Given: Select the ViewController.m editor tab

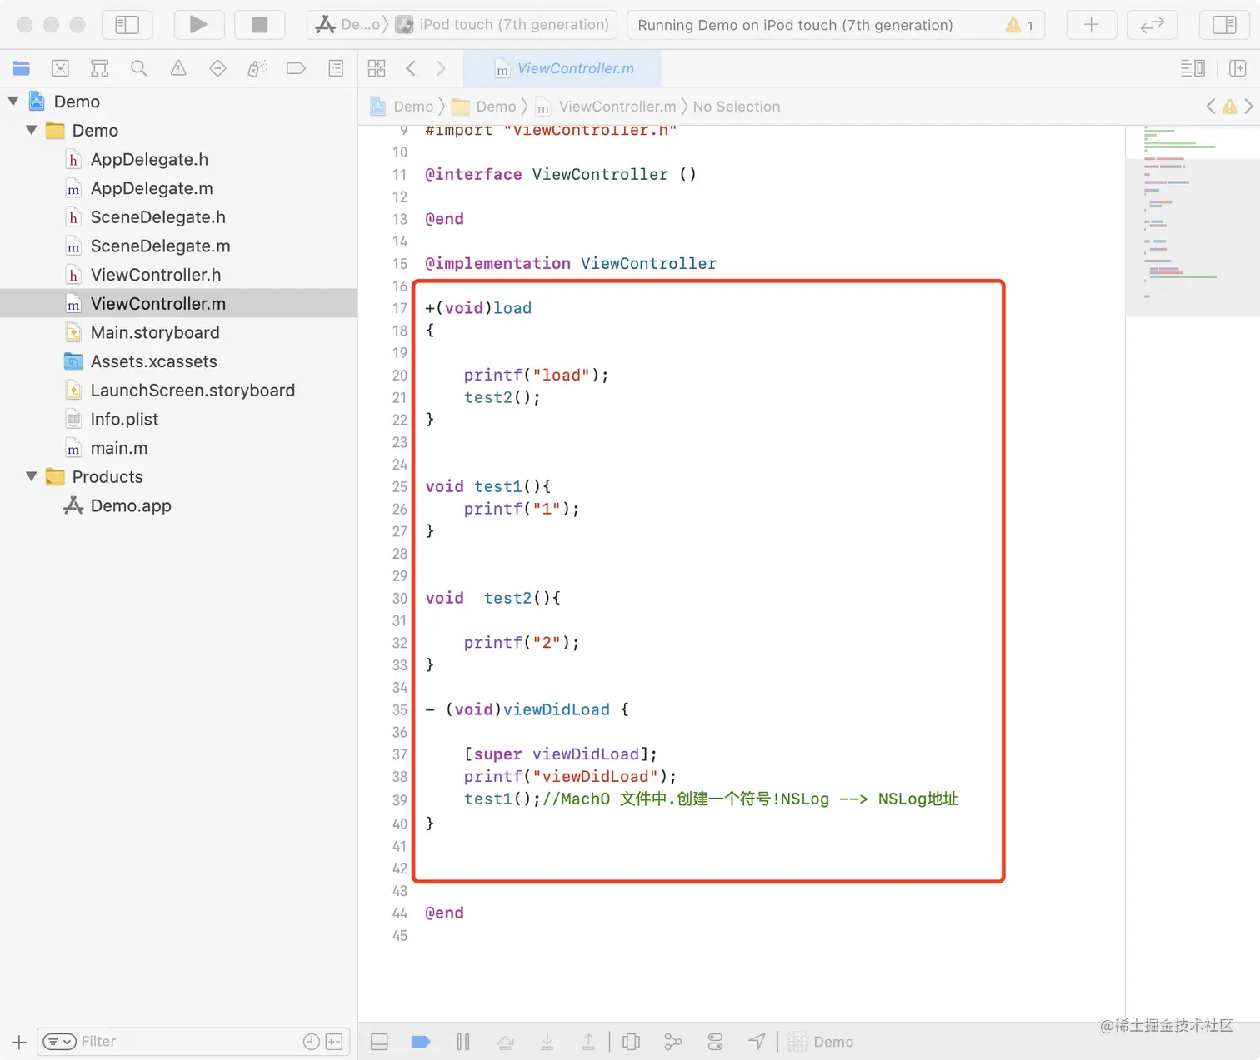Looking at the screenshot, I should pyautogui.click(x=562, y=68).
